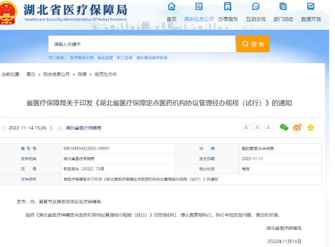Screen dimensions: 335x247
Task: Click the 数据开放 chart icon
Action: [x=311, y=7]
